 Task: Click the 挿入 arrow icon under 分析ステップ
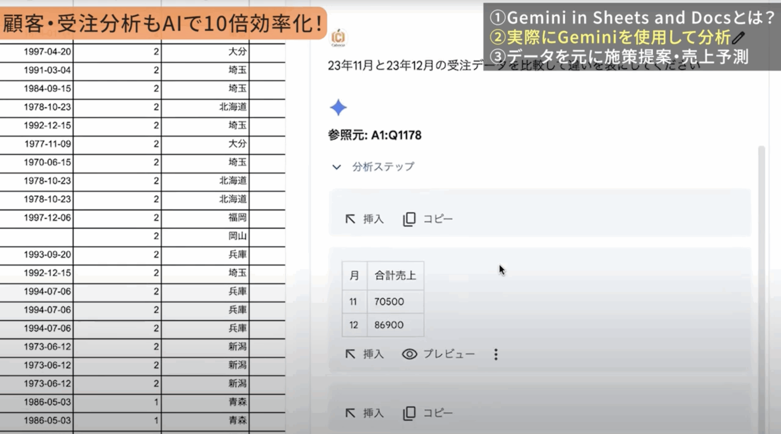pyautogui.click(x=350, y=219)
